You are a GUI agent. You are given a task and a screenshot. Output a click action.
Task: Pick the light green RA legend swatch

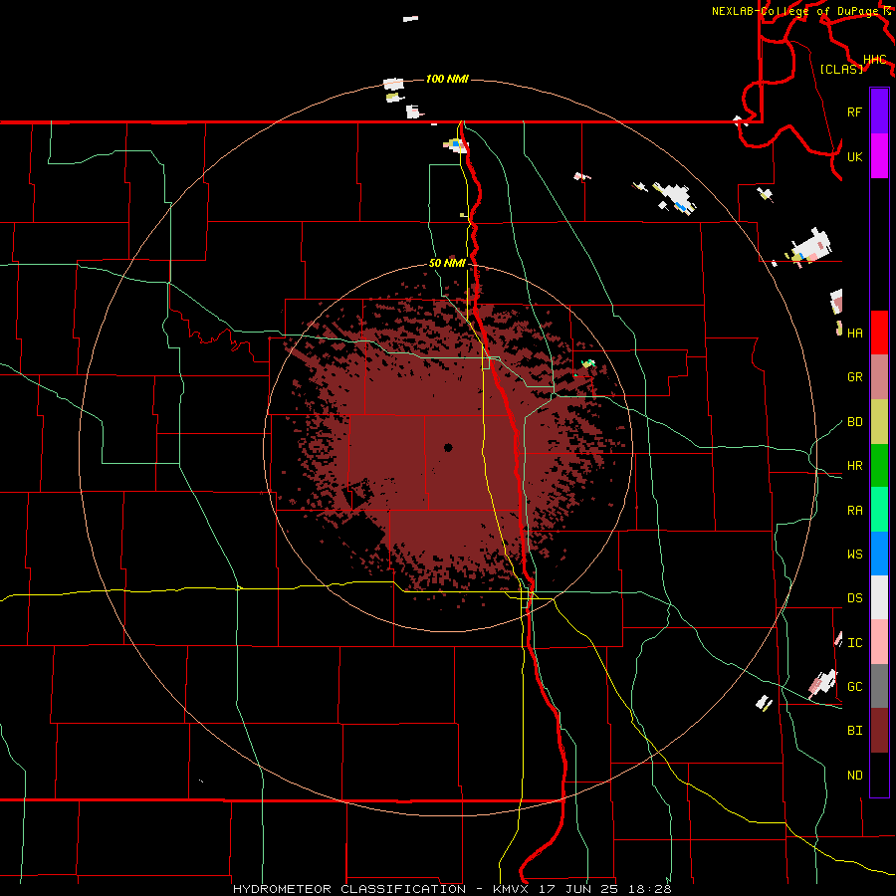pyautogui.click(x=879, y=510)
